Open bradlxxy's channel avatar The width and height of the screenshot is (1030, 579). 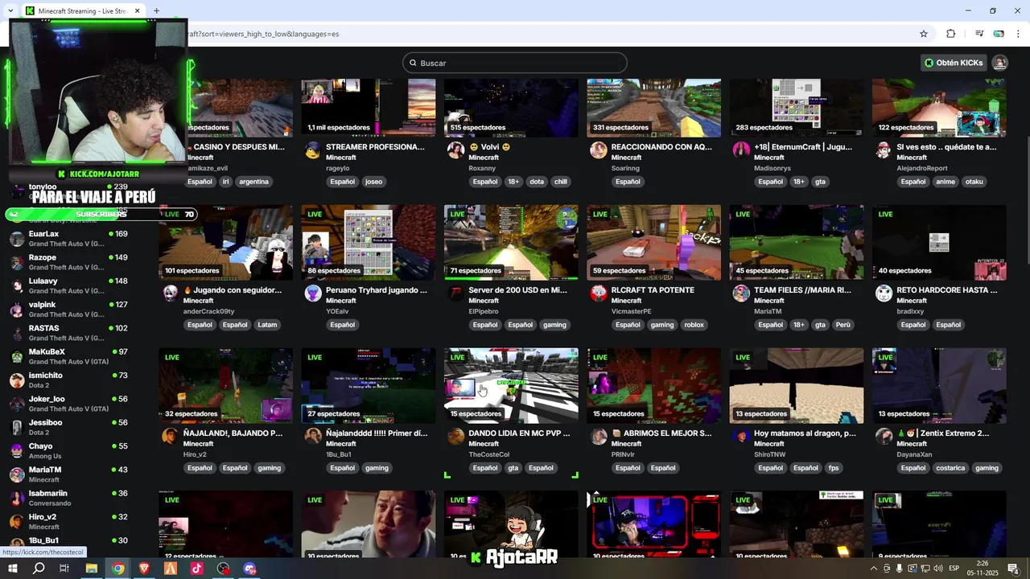(x=884, y=294)
